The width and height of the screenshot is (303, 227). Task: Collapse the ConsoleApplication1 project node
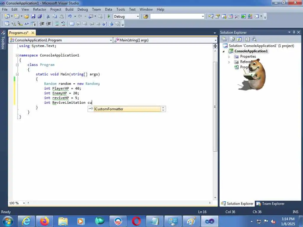tap(224, 51)
